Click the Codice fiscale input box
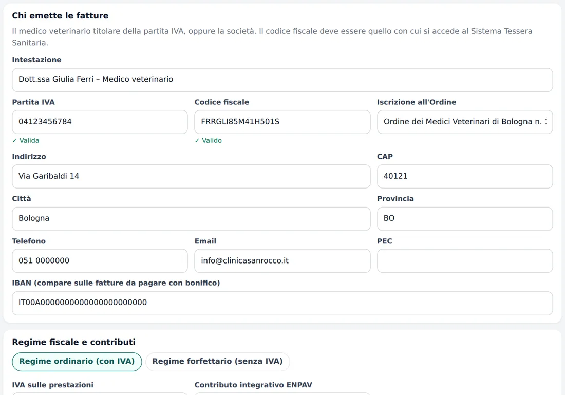This screenshot has width=565, height=395. [x=282, y=122]
